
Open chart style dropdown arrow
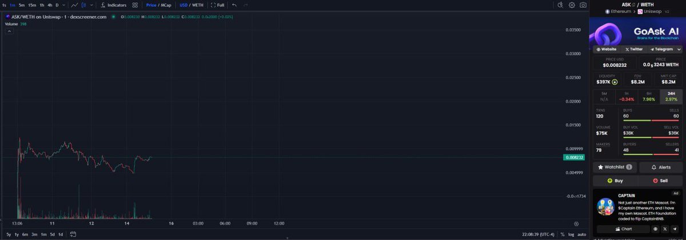pyautogui.click(x=91, y=5)
